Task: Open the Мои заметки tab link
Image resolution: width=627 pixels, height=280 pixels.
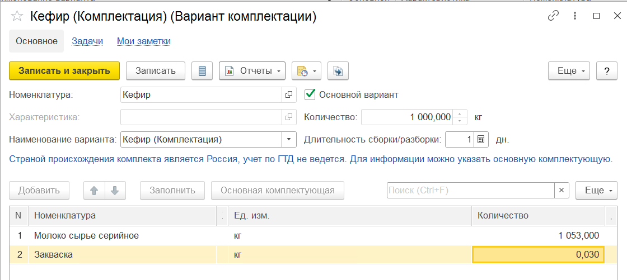Action: click(x=144, y=41)
